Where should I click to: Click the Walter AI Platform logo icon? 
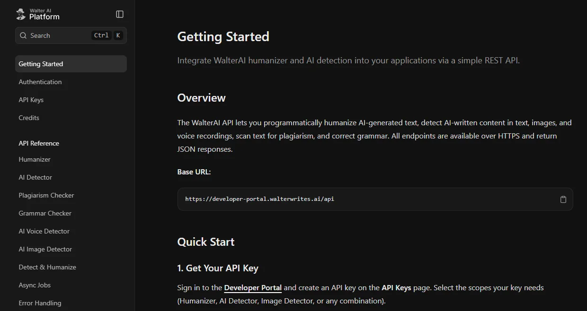click(21, 14)
